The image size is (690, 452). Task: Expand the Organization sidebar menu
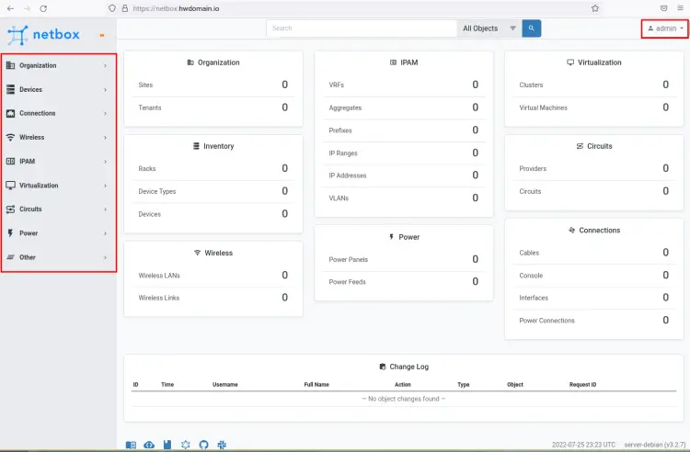(x=57, y=65)
